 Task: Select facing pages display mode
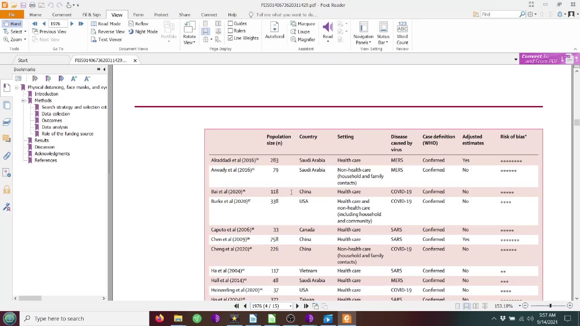click(x=218, y=24)
